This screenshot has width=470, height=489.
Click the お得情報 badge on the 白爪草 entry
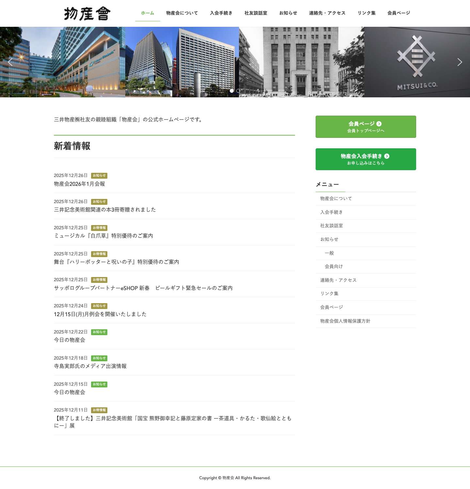(100, 228)
